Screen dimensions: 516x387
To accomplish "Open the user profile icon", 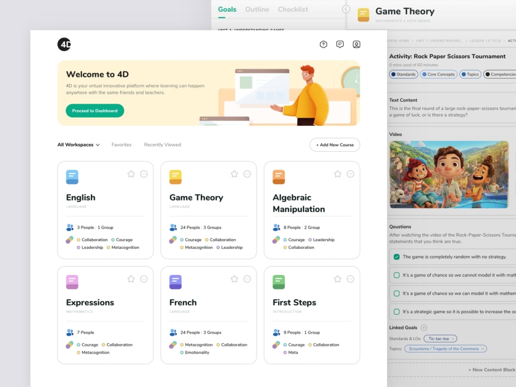I will (x=357, y=44).
